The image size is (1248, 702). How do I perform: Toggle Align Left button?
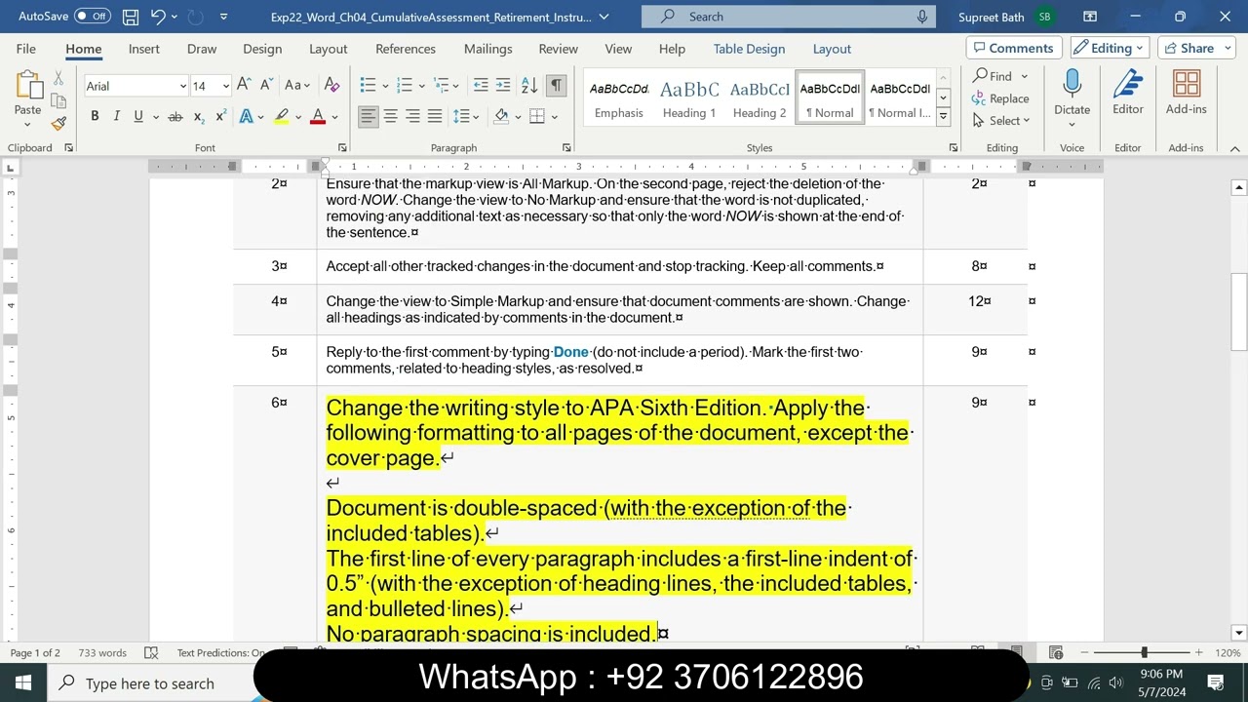368,117
